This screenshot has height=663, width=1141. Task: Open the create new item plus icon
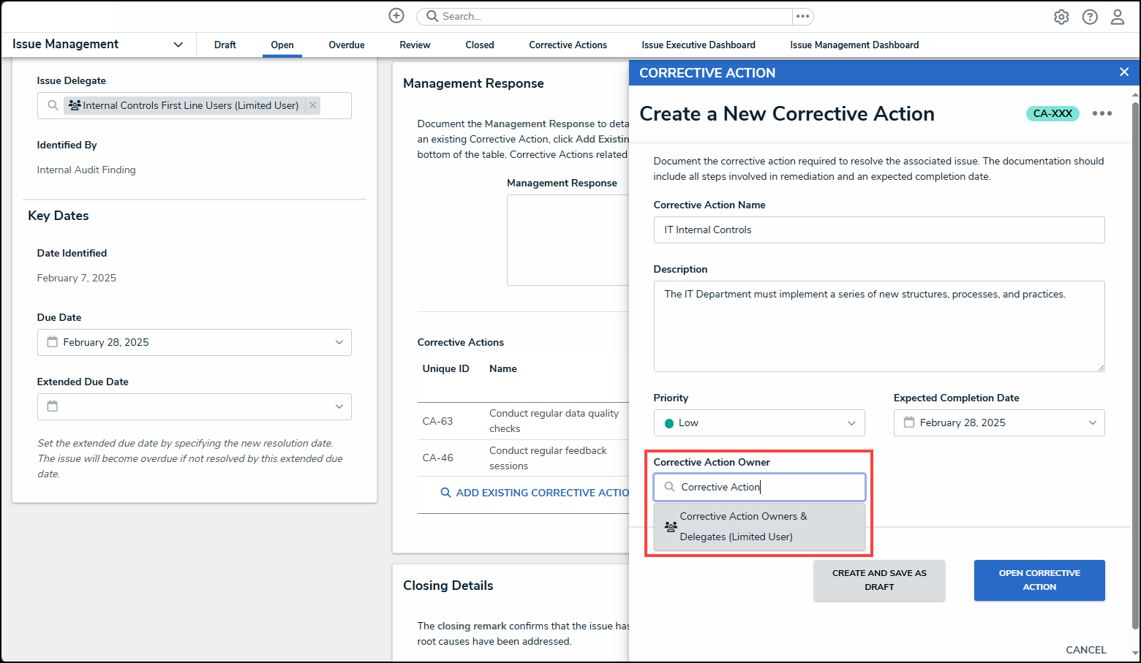396,15
